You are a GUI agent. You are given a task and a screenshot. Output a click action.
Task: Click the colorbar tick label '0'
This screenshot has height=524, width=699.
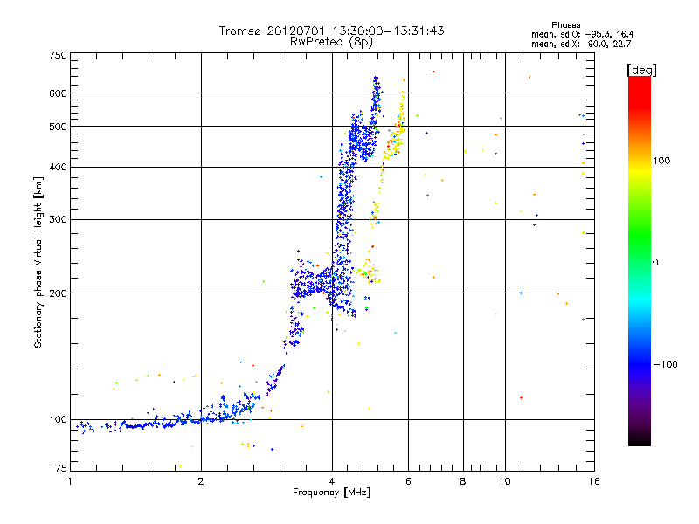pos(655,263)
